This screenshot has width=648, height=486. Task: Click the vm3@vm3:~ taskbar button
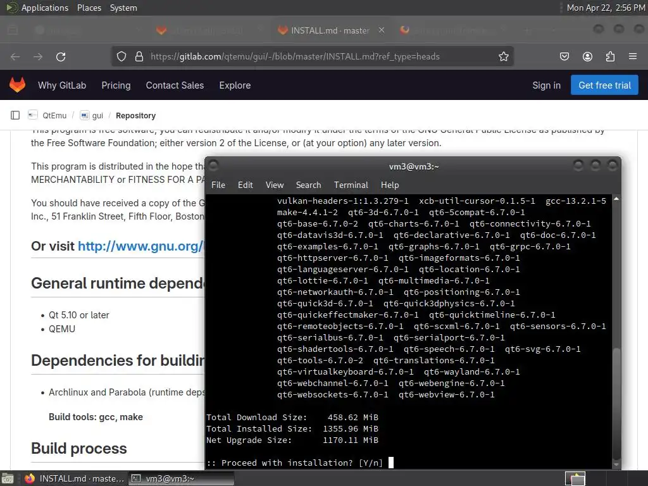tap(181, 478)
